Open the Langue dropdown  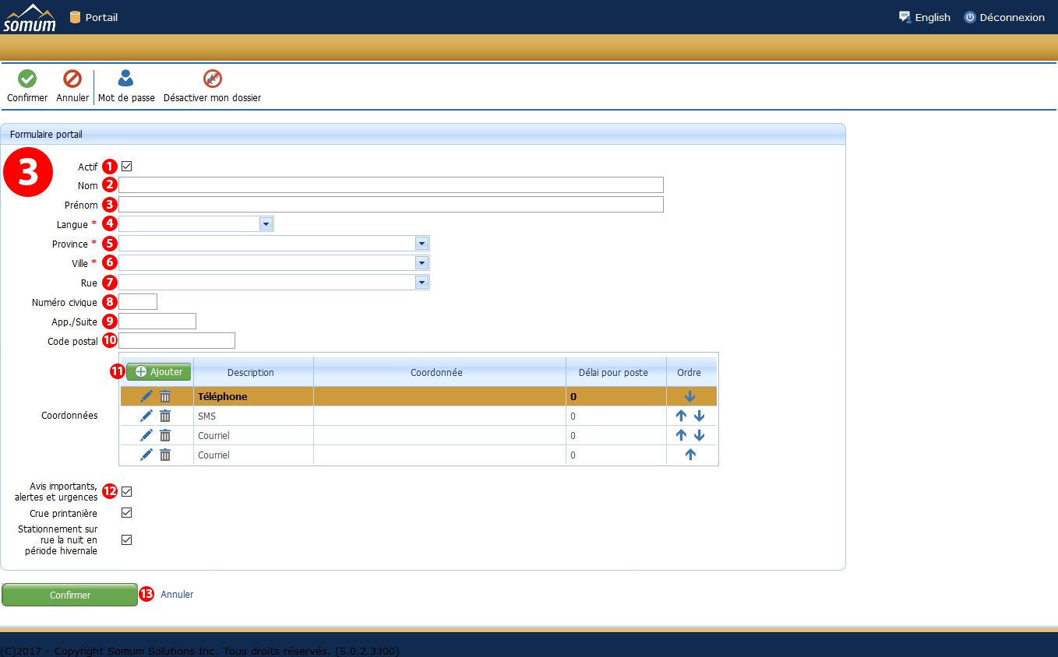[266, 224]
